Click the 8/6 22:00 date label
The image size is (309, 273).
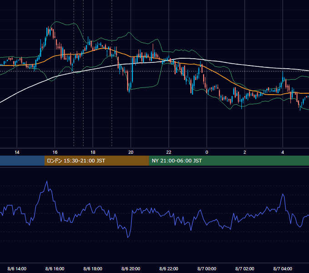coord(169,268)
